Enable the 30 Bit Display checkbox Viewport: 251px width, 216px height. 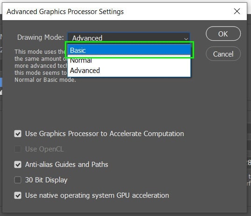[18, 180]
